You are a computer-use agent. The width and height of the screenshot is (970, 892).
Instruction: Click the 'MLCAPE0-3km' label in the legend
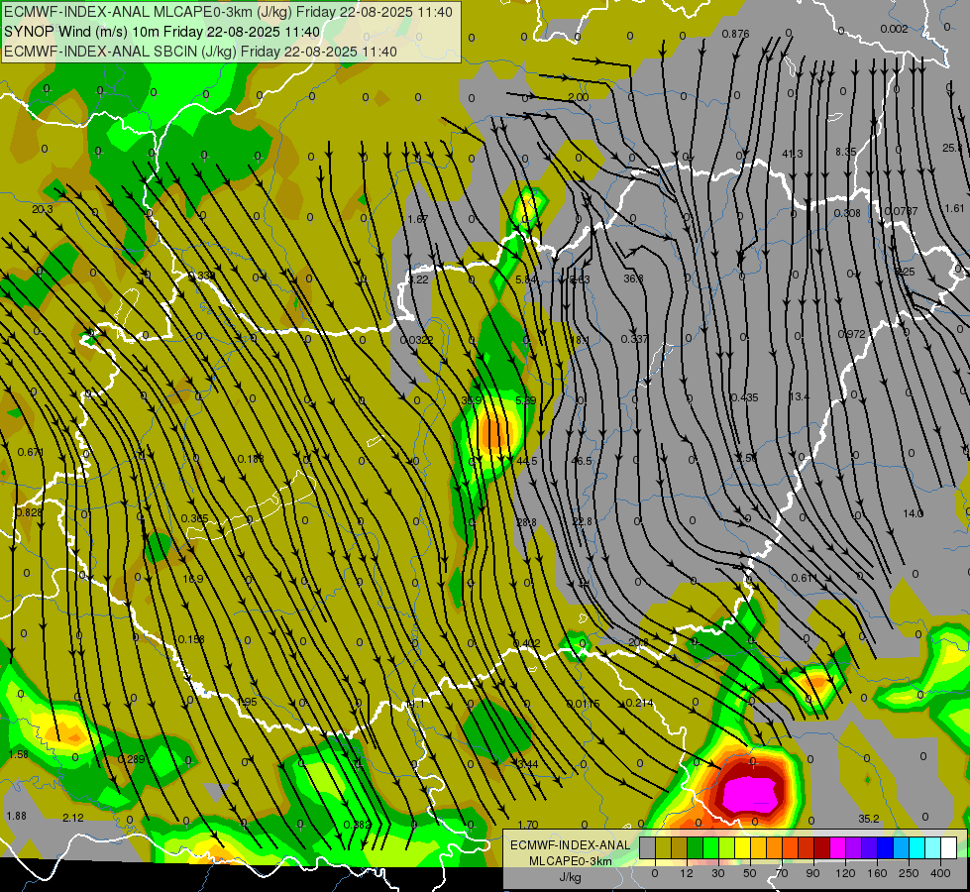coord(570,861)
